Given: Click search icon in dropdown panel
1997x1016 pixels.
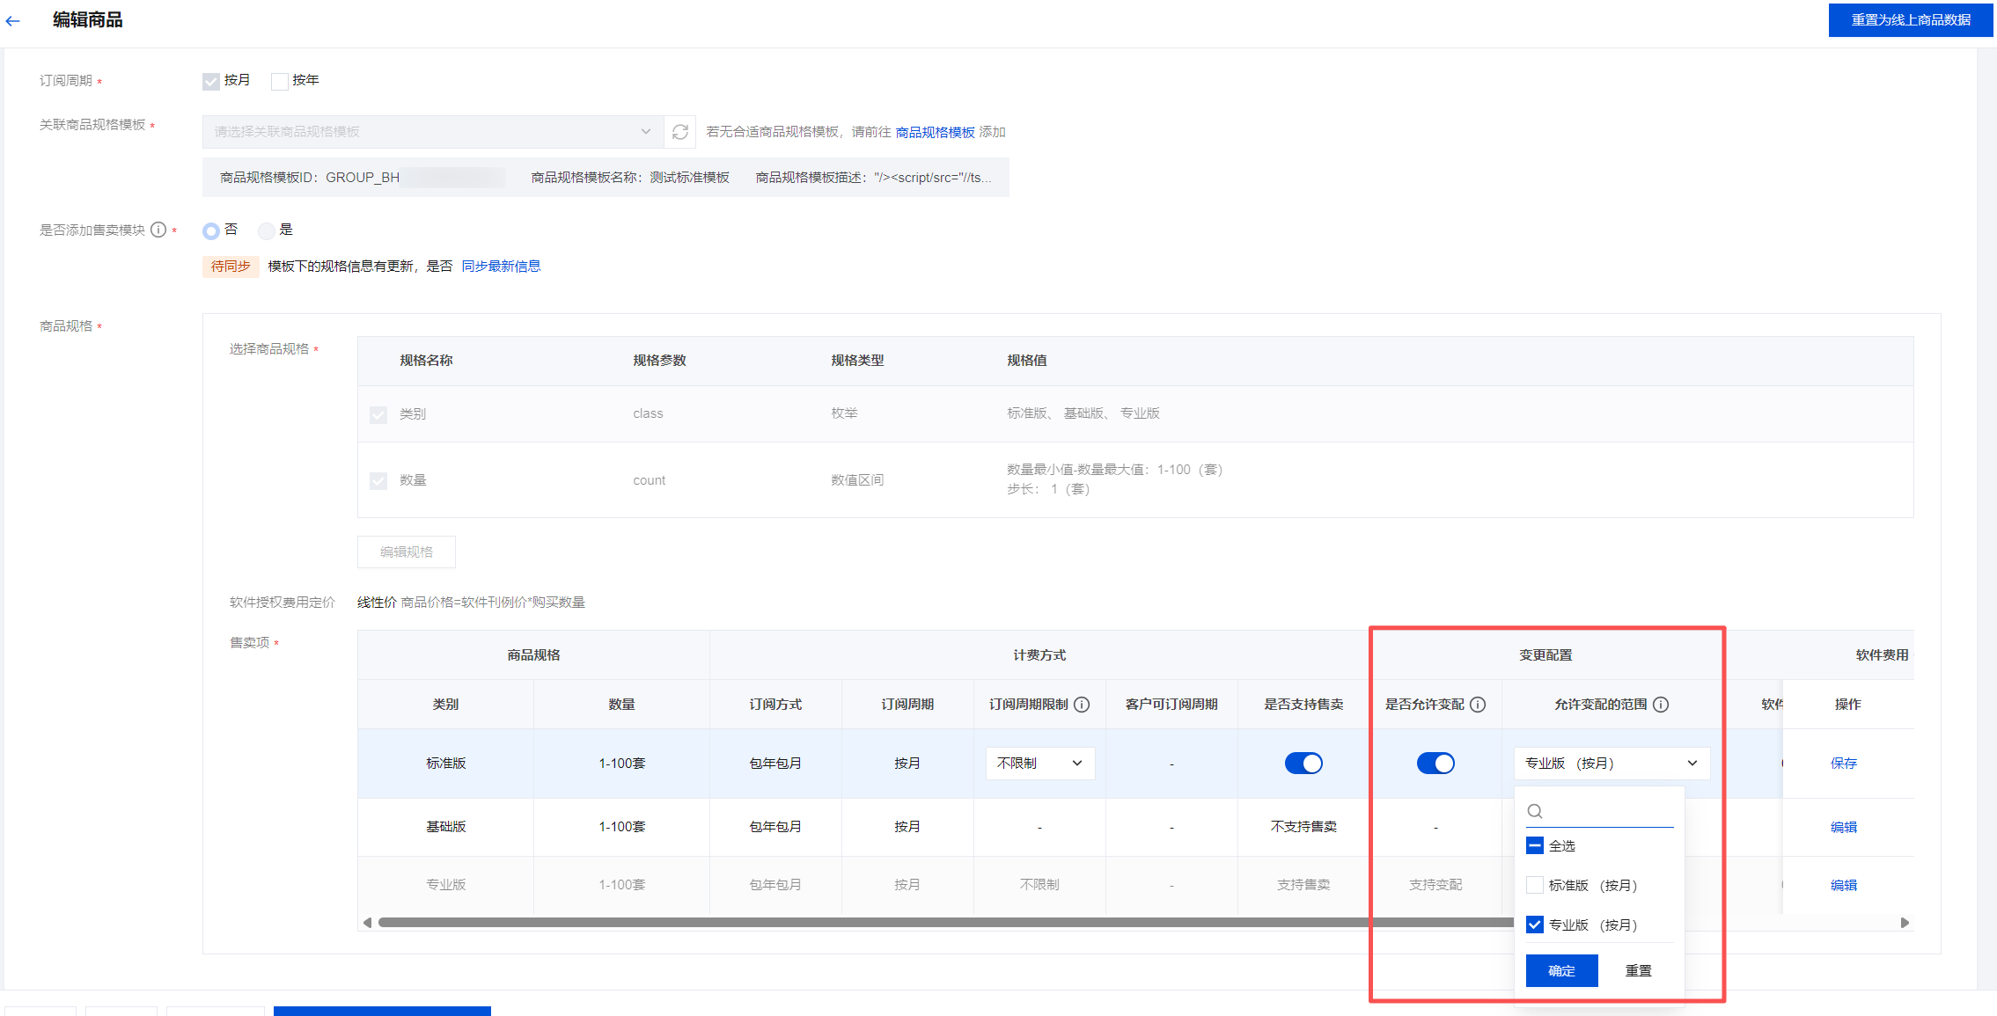Looking at the screenshot, I should (x=1535, y=811).
